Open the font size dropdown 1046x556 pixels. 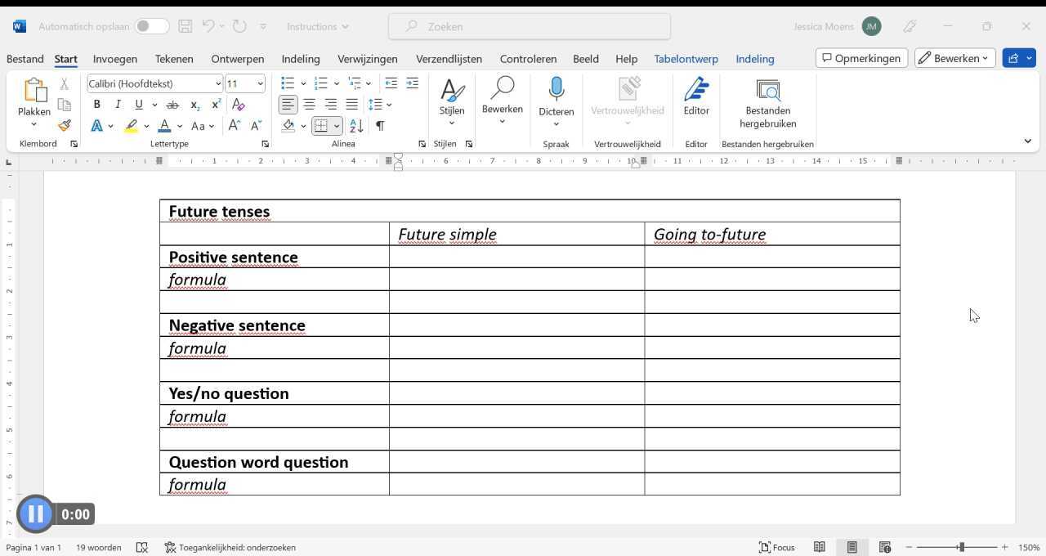(x=260, y=83)
